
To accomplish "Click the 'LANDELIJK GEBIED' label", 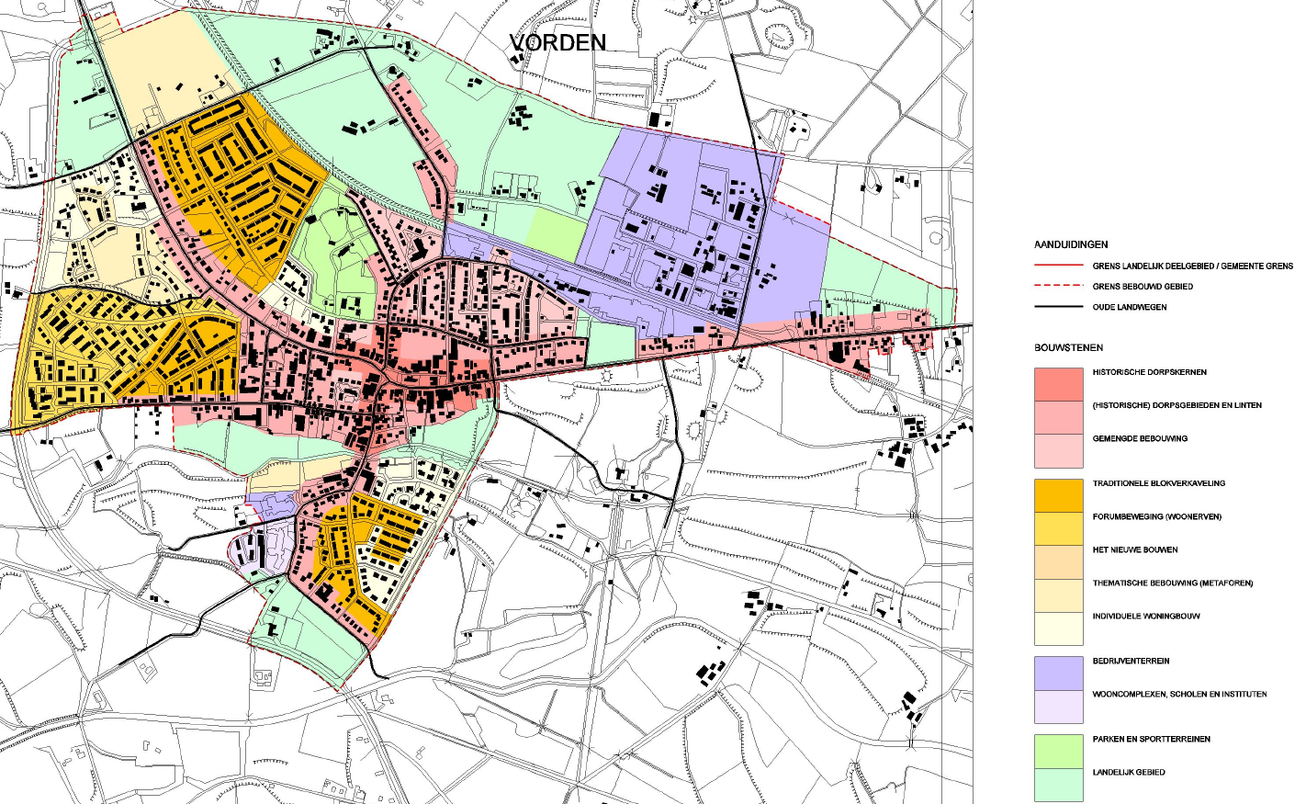I will [x=1129, y=772].
